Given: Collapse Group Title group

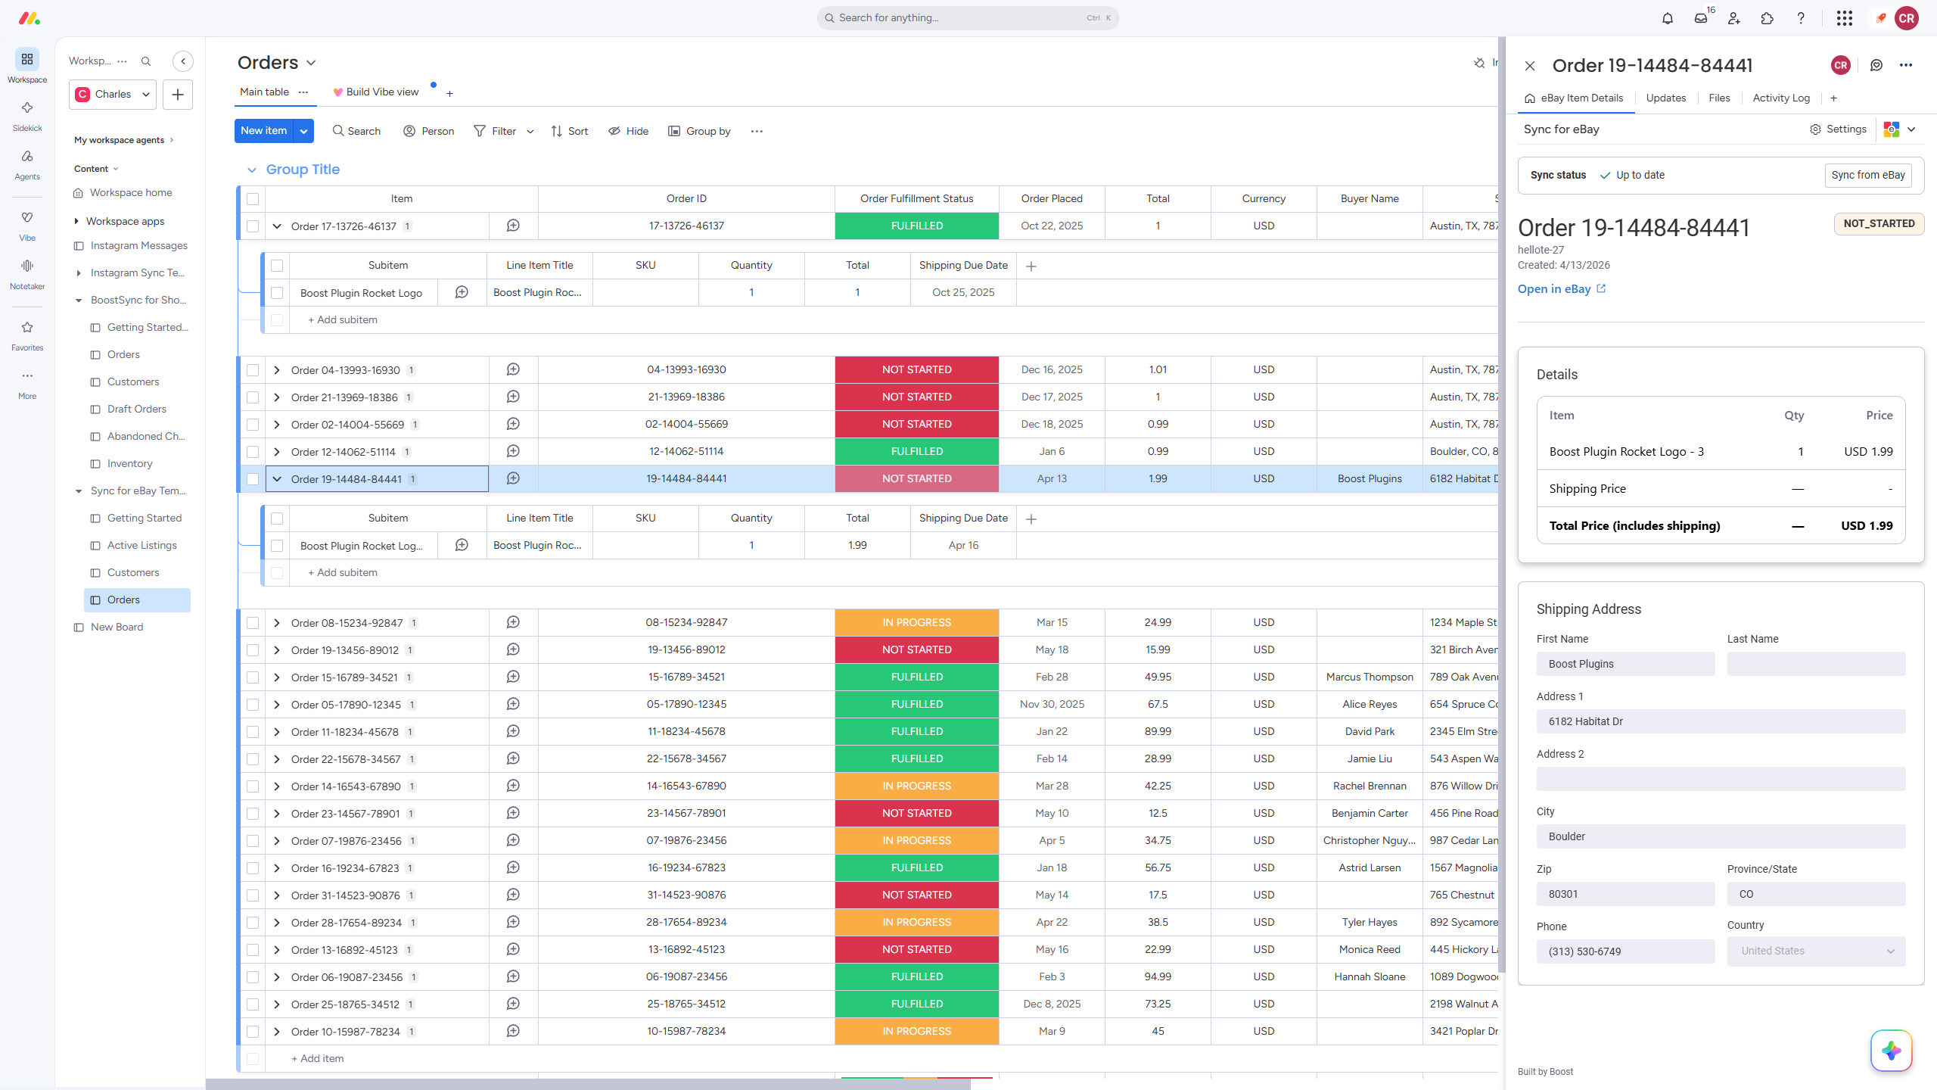Looking at the screenshot, I should tap(252, 170).
